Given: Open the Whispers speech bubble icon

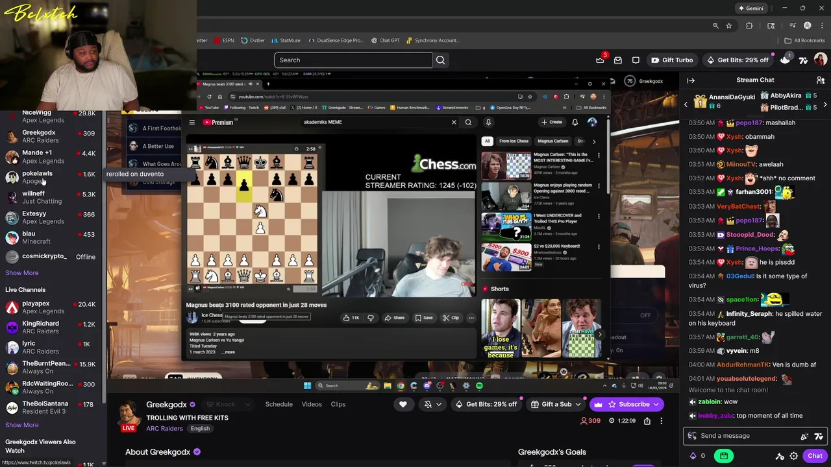Looking at the screenshot, I should [636, 60].
